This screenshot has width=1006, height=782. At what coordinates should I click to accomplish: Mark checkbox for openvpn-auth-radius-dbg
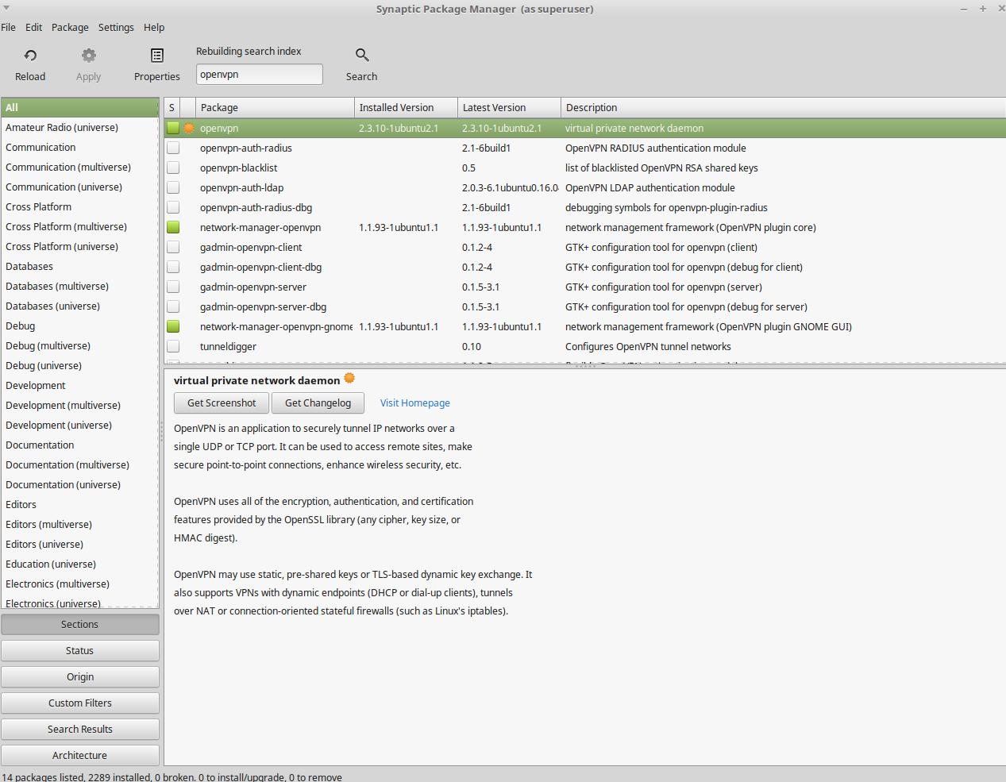coord(173,207)
